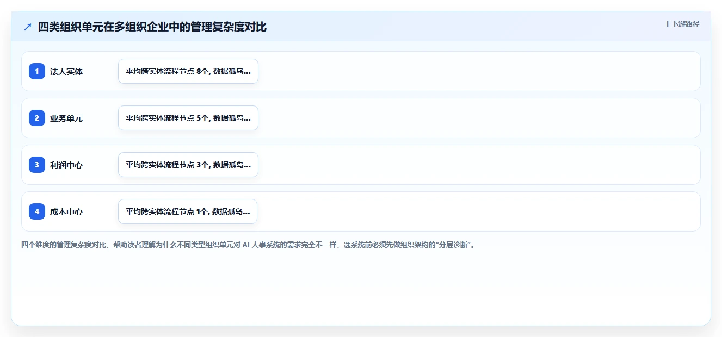Select the 平均跨实体流程节点 1个 chip
This screenshot has width=722, height=337.
coord(188,211)
